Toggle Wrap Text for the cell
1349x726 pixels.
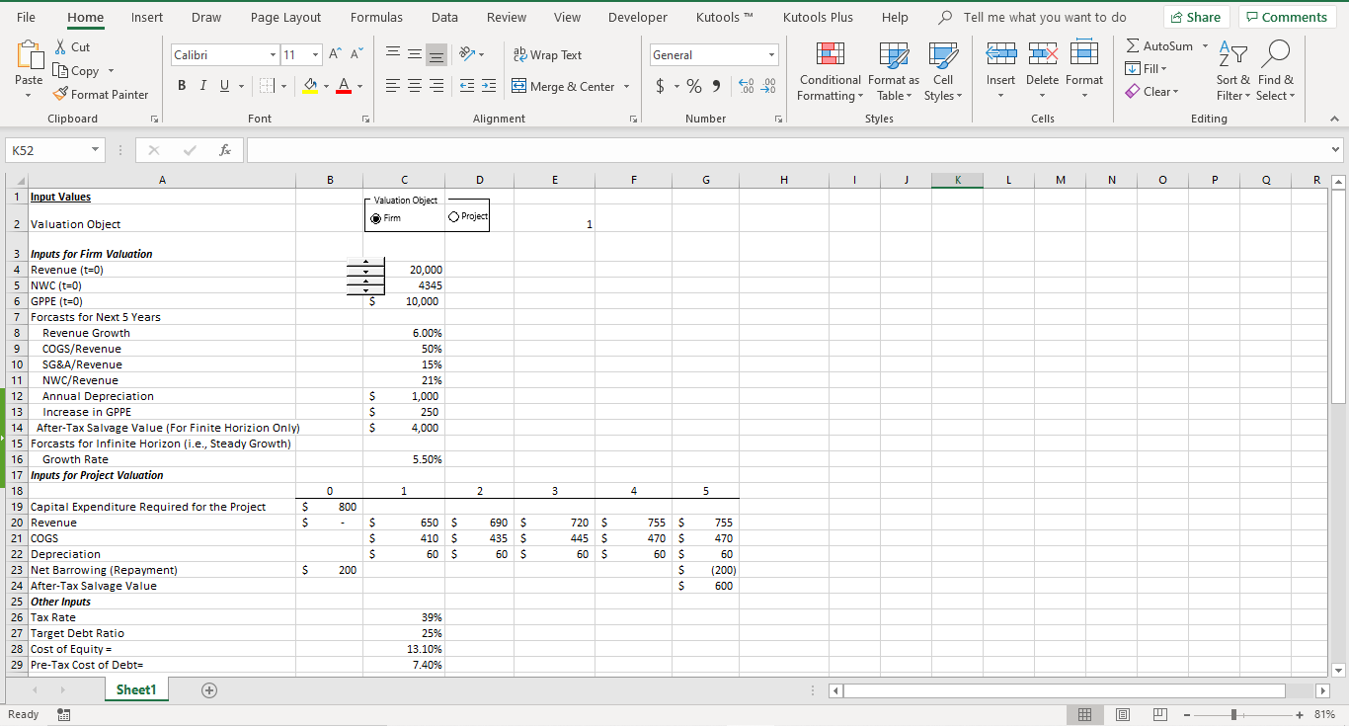pyautogui.click(x=548, y=55)
